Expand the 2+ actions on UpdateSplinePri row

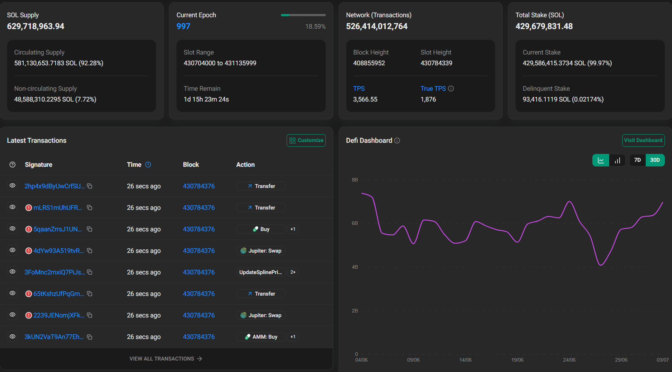pos(293,272)
